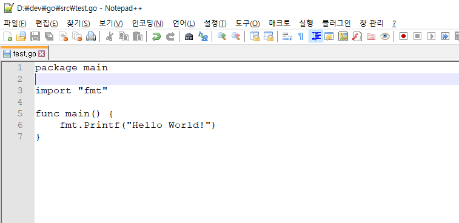
Task: Open the 설정(T) menu
Action: pos(215,24)
